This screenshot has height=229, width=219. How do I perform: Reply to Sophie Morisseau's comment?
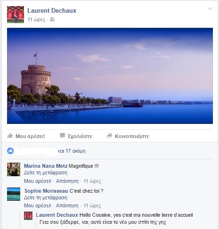(67, 205)
